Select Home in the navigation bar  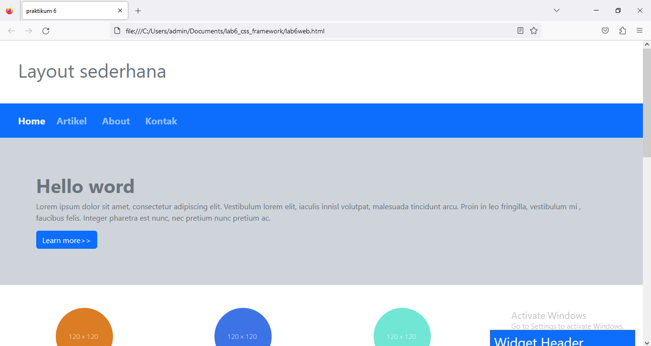[31, 121]
